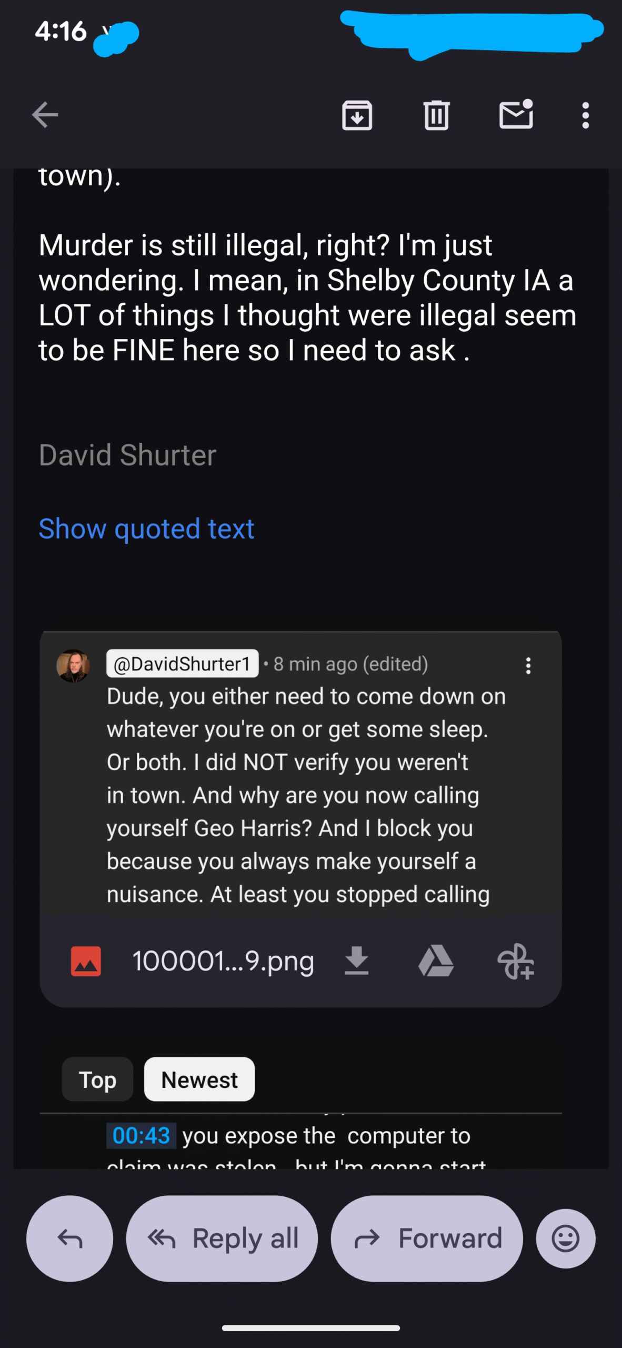
Task: Select the Newest comments tab
Action: tap(199, 1079)
